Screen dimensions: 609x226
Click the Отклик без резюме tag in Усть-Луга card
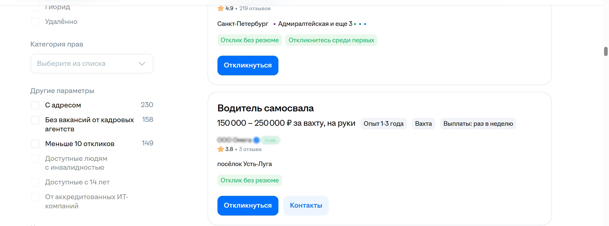pyautogui.click(x=250, y=180)
